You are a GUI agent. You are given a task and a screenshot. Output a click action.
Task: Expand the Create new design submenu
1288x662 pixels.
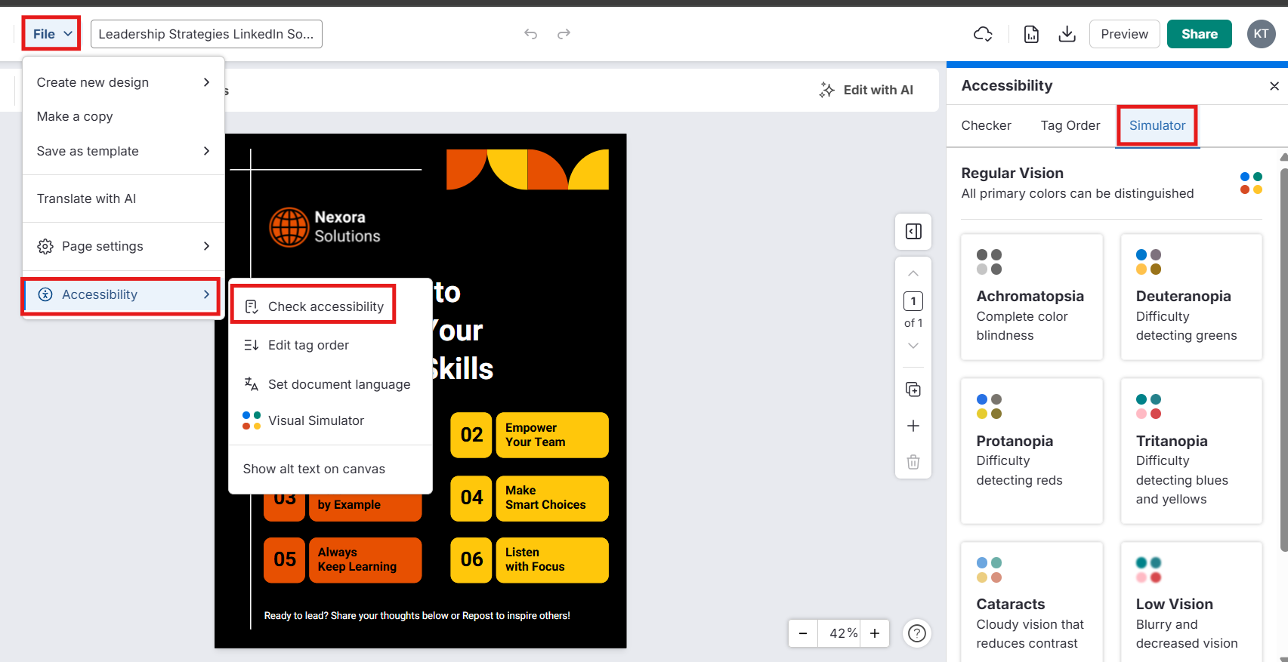pos(123,82)
